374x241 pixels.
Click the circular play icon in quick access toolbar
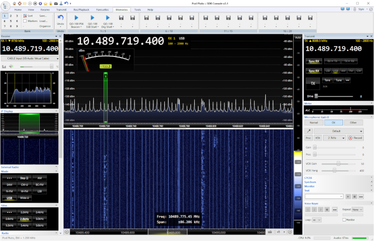click(x=30, y=4)
